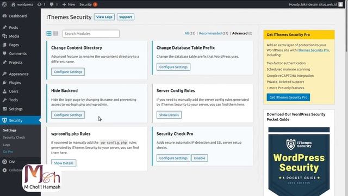348x196 pixels.
Task: Click the Server Config Rules title
Action: pyautogui.click(x=176, y=91)
